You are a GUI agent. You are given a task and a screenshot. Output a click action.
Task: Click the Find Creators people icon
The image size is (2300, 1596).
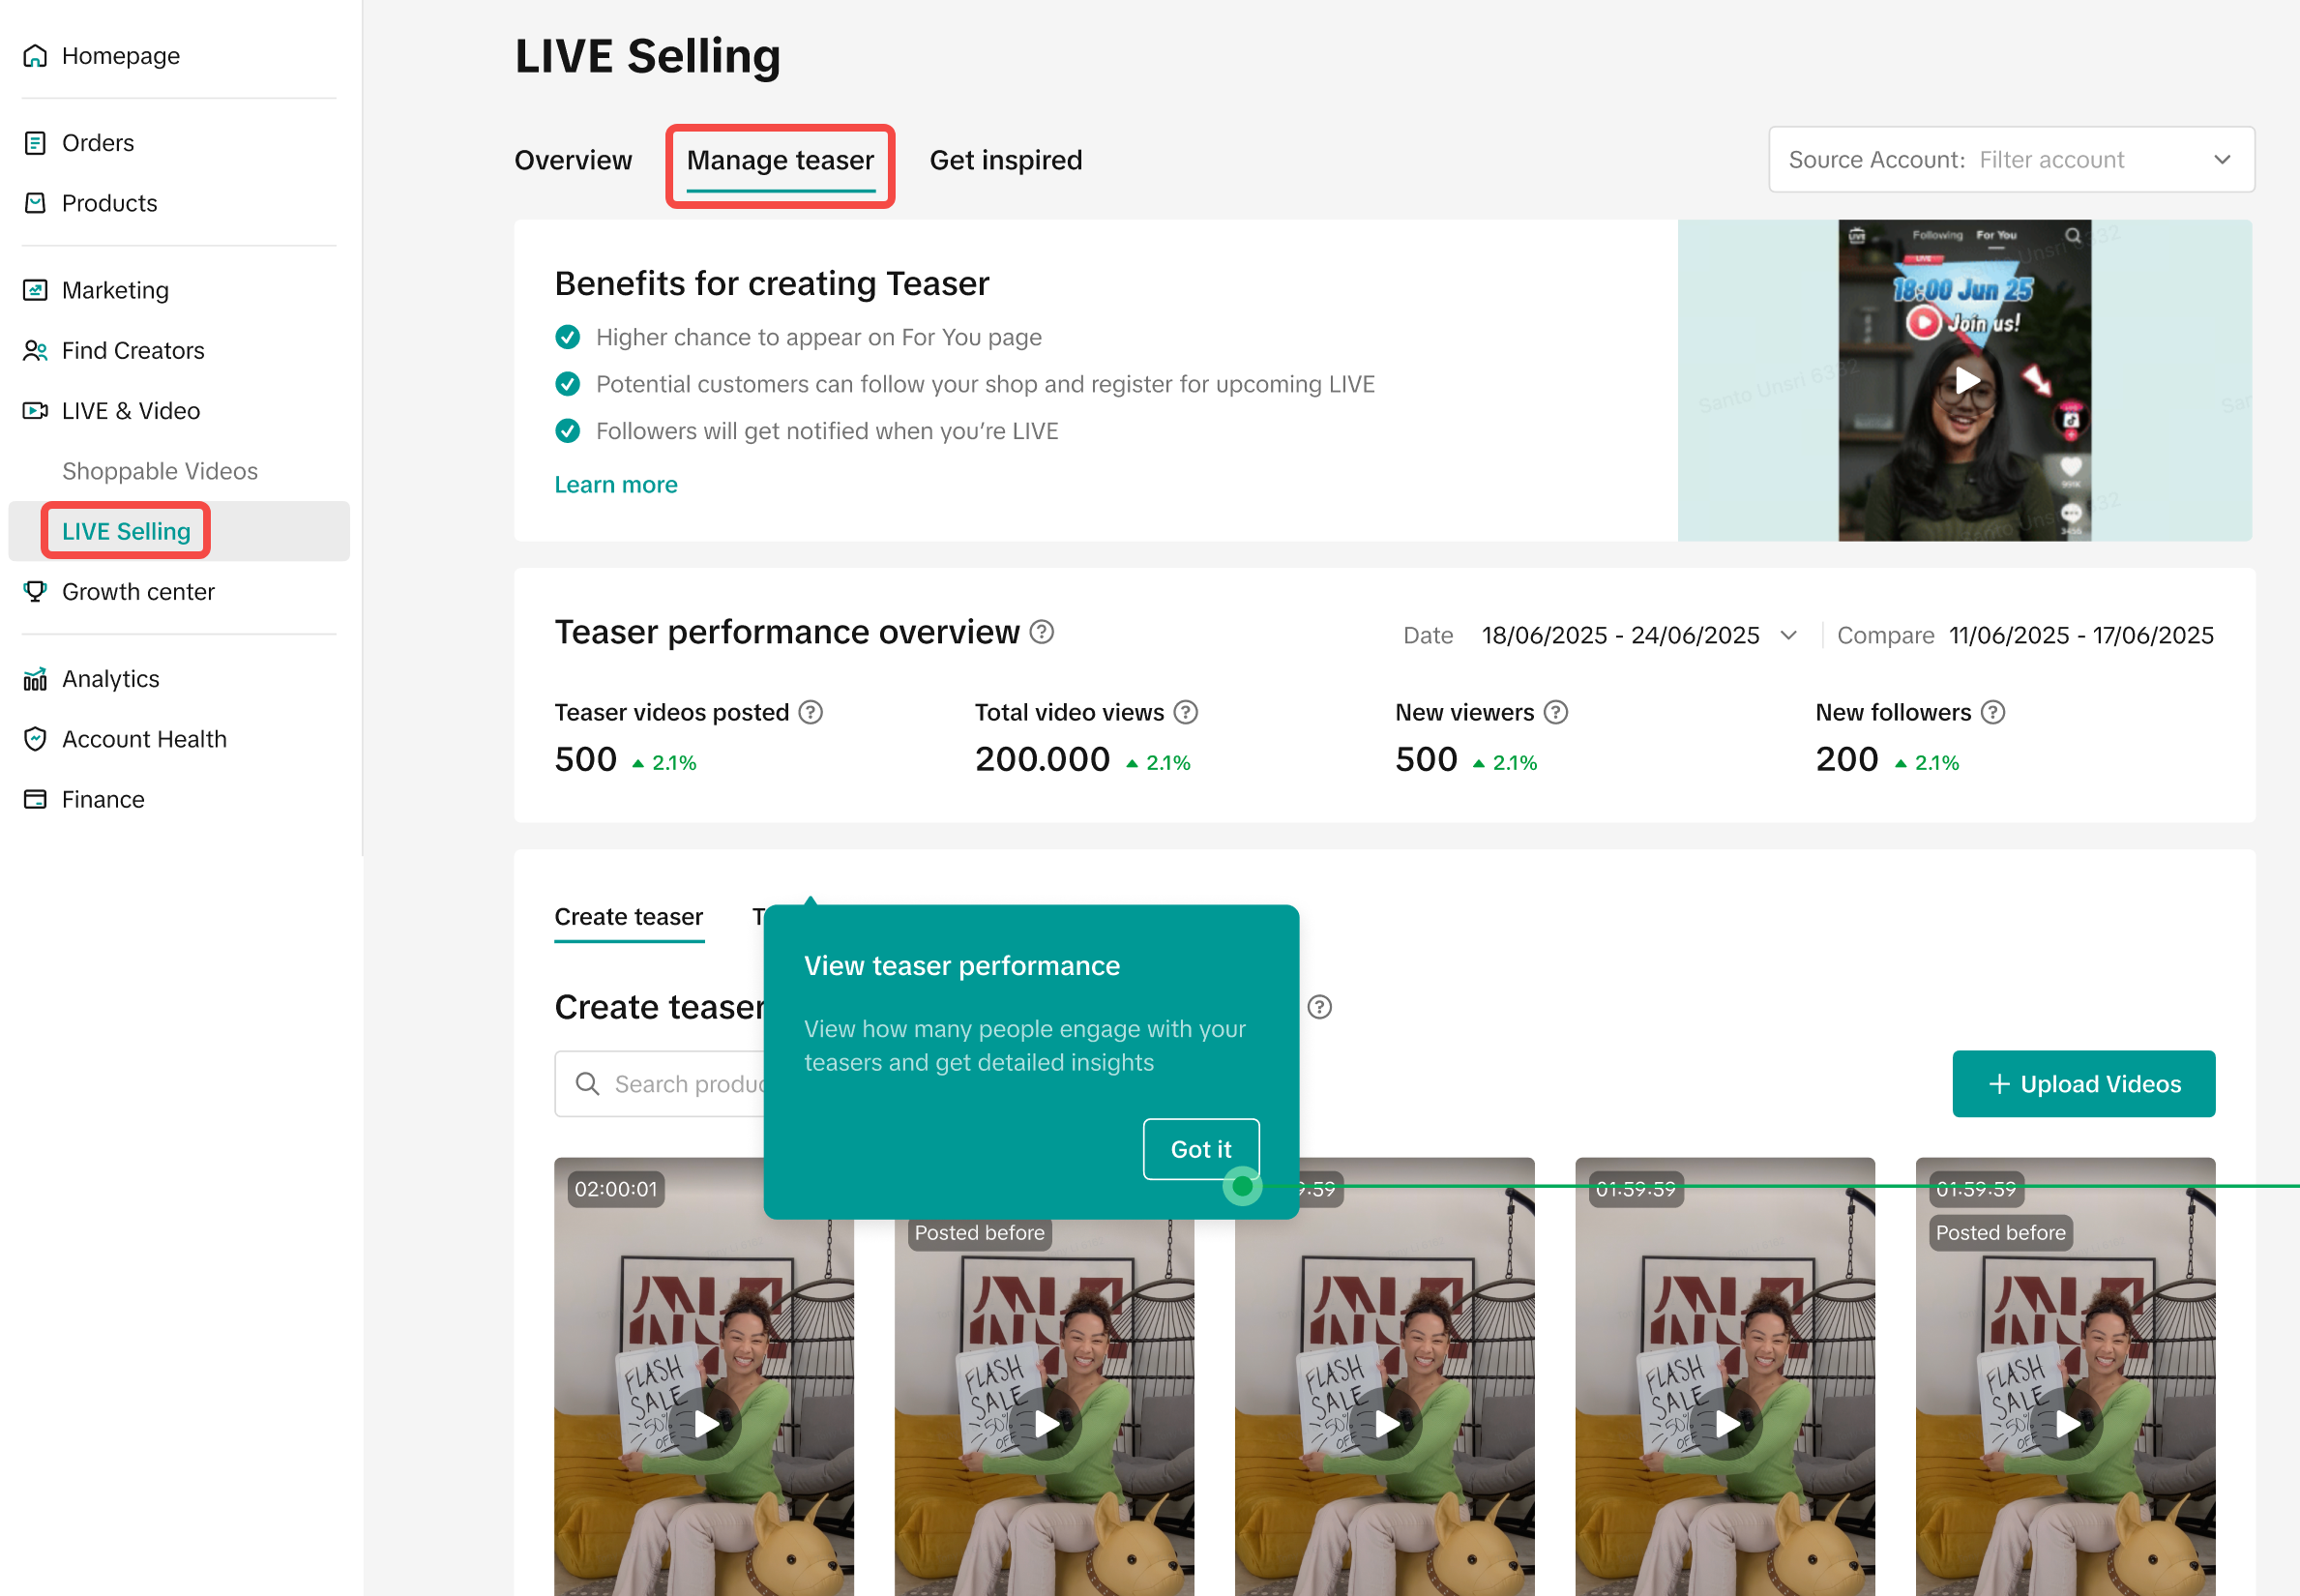[x=35, y=351]
